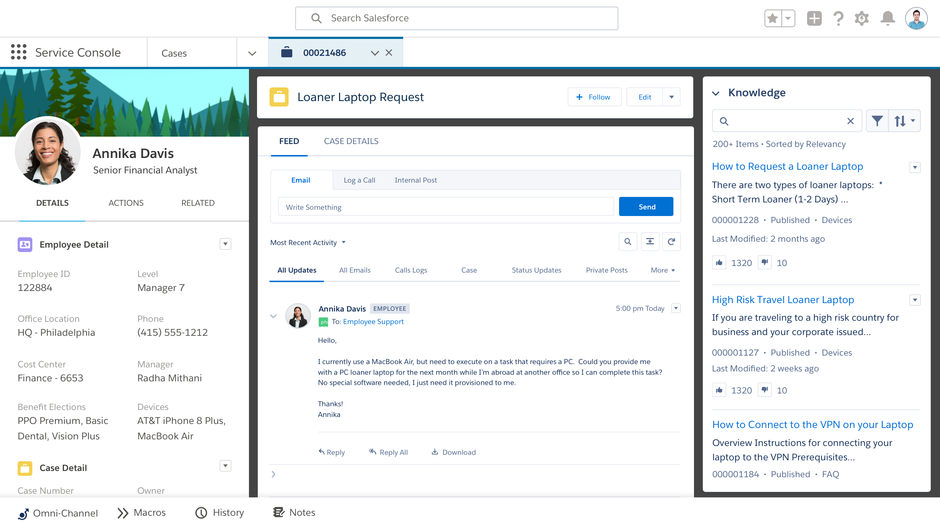This screenshot has width=940, height=529.
Task: Expand Case Detail section dropdown
Action: coord(226,466)
